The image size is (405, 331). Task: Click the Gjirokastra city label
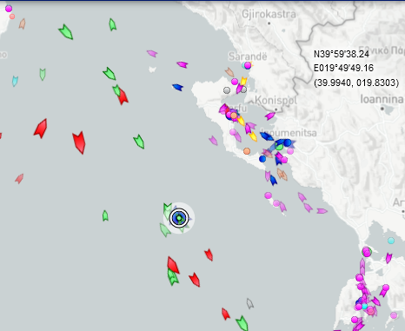269,14
